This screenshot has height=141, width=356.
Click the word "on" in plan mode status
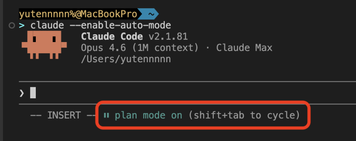177,116
